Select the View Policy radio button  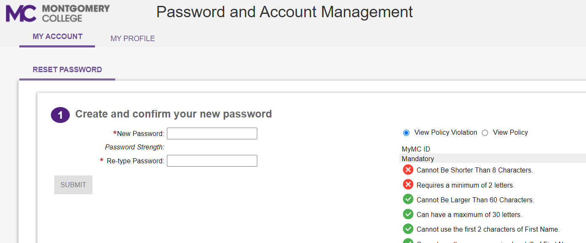tap(485, 133)
